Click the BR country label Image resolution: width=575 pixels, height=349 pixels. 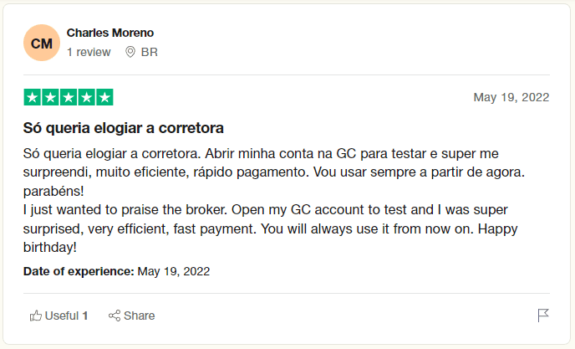pos(150,52)
